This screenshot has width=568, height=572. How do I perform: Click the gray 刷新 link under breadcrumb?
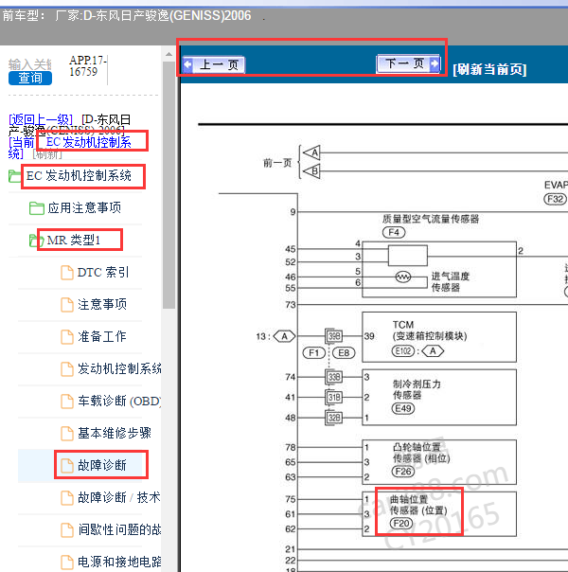[47, 154]
